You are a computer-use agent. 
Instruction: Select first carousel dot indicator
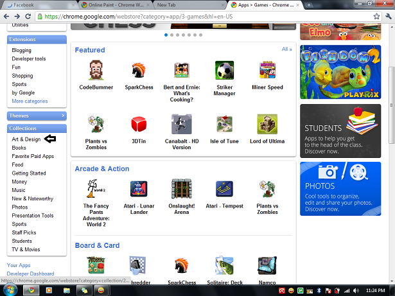(x=166, y=35)
